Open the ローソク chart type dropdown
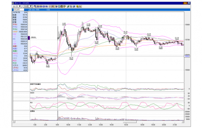The height and width of the screenshot is (128, 202). tap(17, 6)
